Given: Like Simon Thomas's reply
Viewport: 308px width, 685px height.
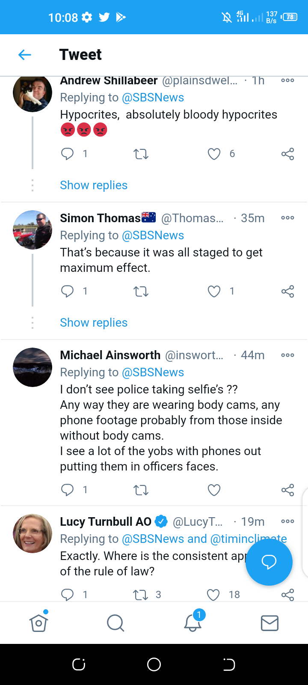Looking at the screenshot, I should click(x=214, y=292).
